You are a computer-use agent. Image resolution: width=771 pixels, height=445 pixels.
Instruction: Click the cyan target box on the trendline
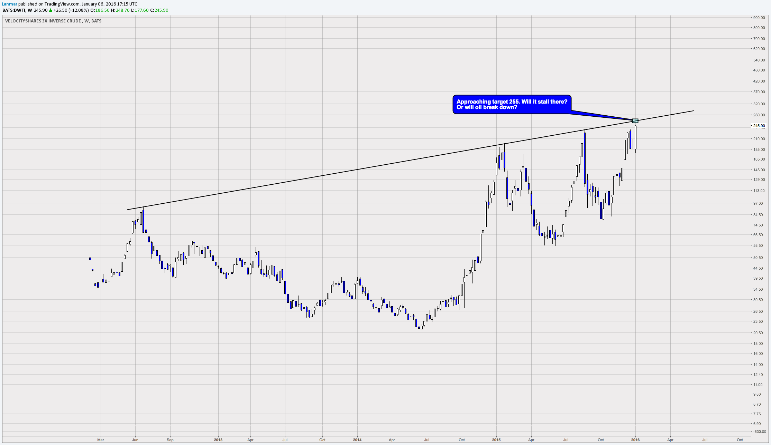635,121
